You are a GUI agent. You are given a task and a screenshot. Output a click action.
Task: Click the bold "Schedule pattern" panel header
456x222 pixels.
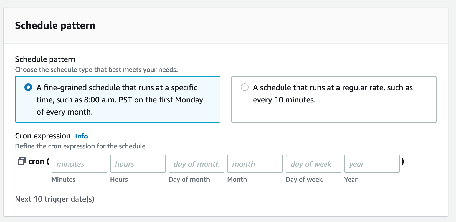click(x=55, y=26)
